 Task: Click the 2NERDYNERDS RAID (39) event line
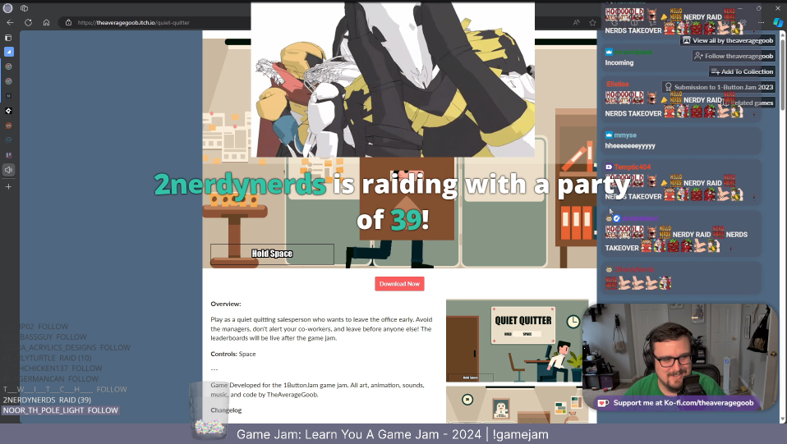(47, 401)
